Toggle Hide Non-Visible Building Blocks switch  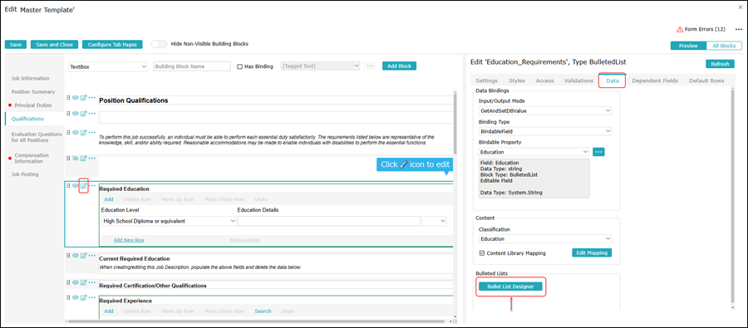click(x=160, y=44)
